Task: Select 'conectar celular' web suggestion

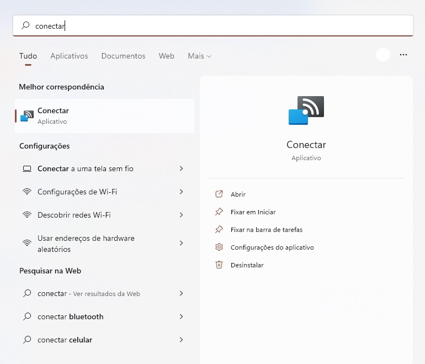Action: 105,340
